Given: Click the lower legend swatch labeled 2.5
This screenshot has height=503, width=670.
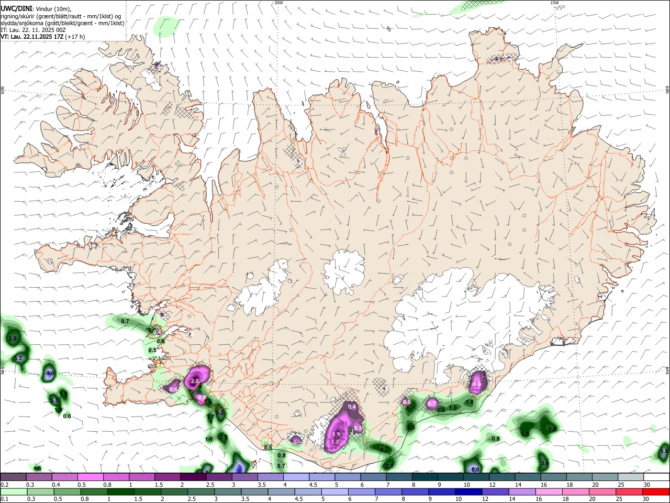Looking at the screenshot, I should (201, 491).
